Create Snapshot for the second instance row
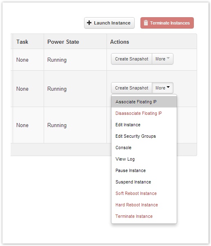 [x=131, y=88]
